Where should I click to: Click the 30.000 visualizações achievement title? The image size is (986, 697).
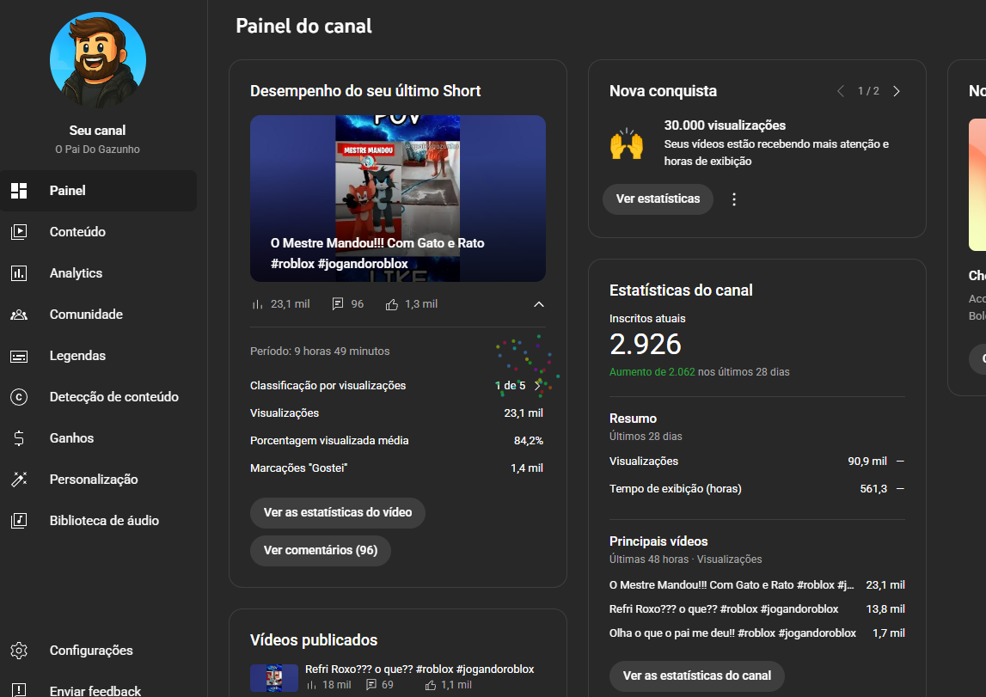[725, 125]
